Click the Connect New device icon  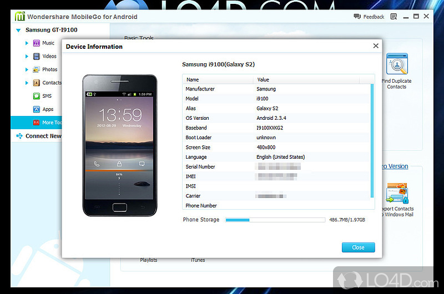click(x=19, y=136)
